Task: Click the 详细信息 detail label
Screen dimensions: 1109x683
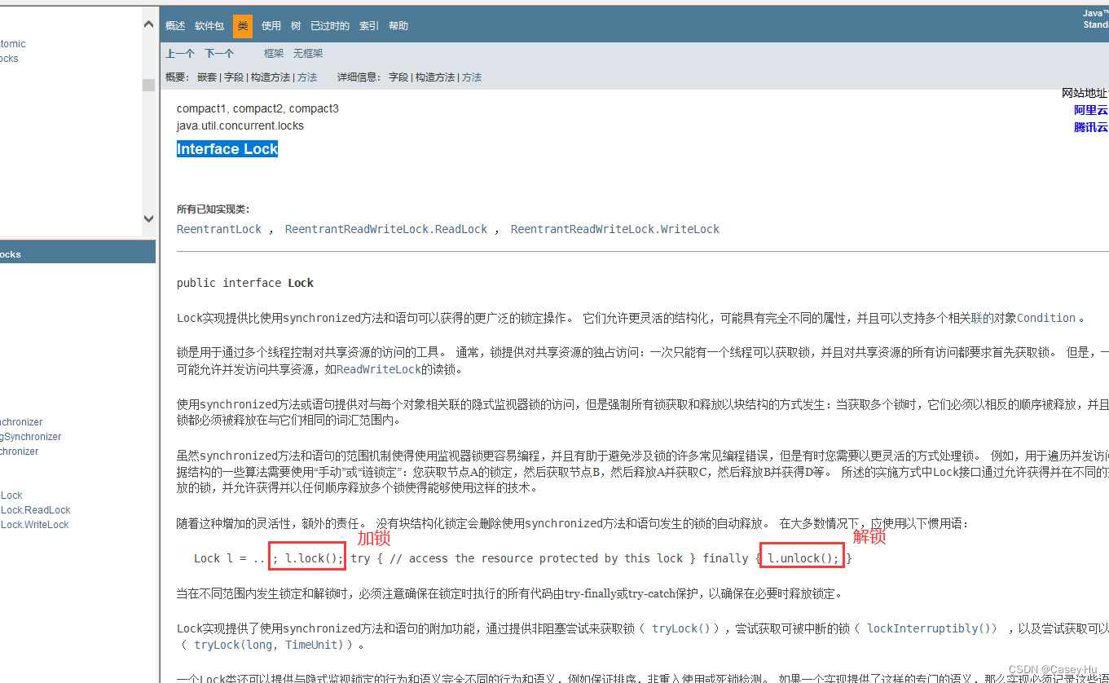Action: click(x=359, y=77)
